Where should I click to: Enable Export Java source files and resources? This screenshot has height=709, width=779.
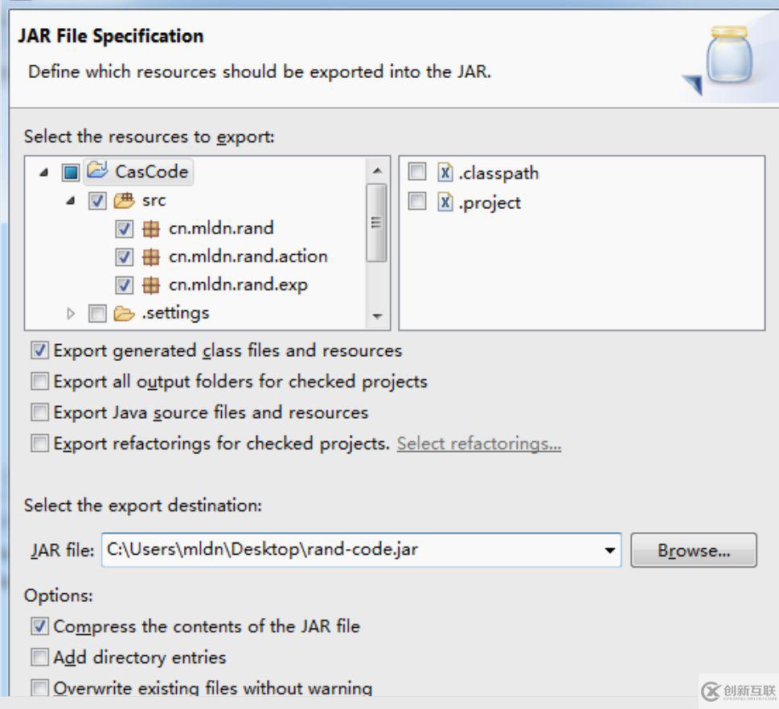tap(39, 412)
